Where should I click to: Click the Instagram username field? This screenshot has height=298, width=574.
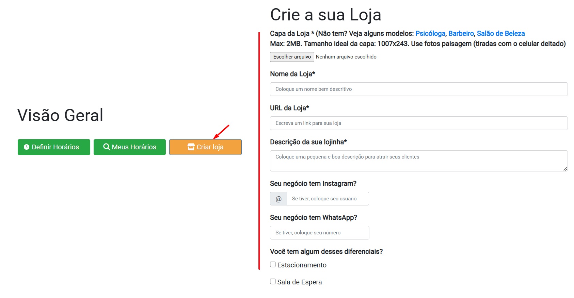(x=328, y=198)
